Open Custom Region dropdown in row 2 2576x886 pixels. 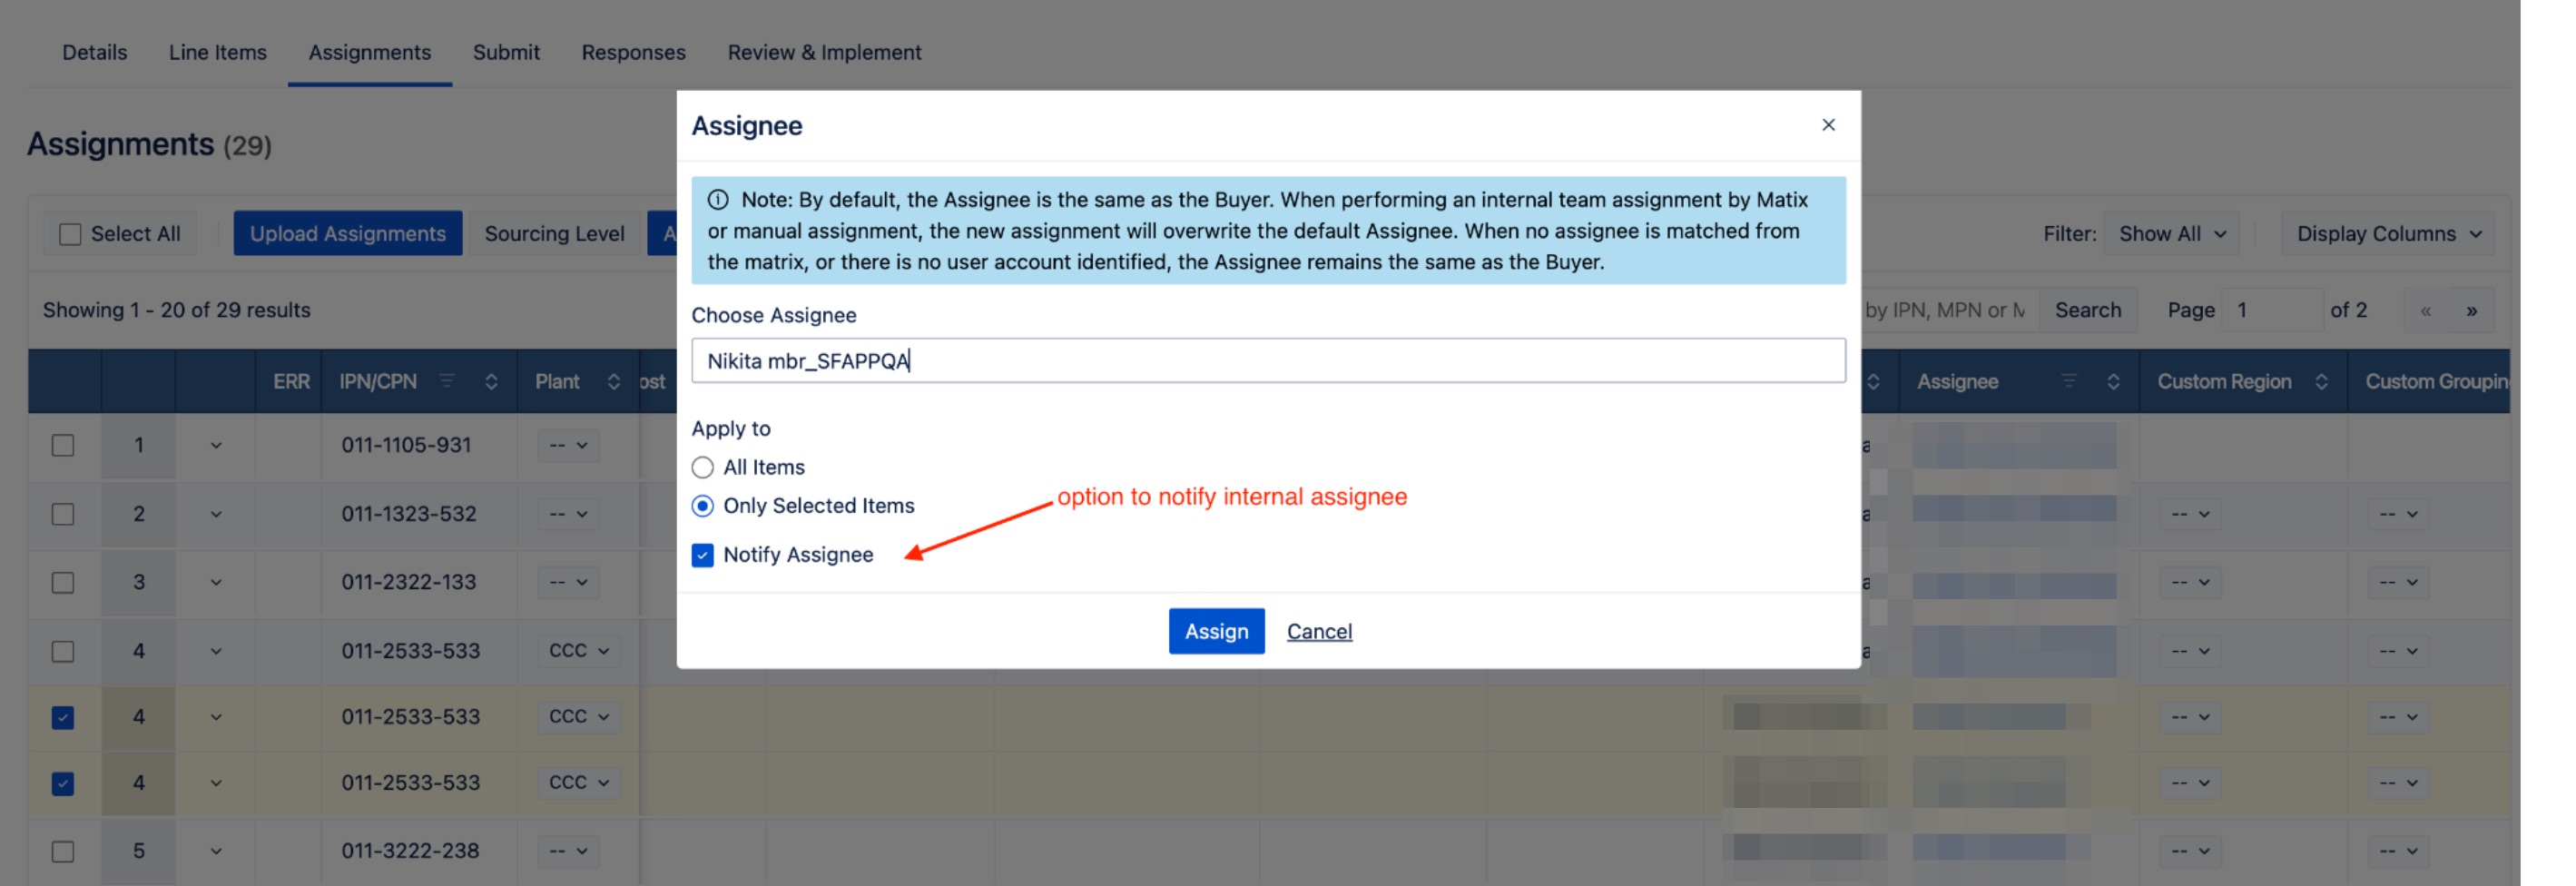coord(2190,514)
